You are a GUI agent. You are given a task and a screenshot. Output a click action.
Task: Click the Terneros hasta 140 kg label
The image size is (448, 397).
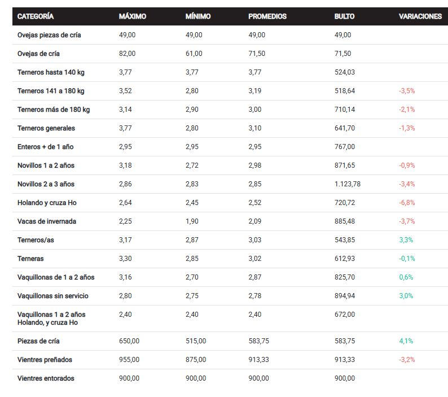coord(51,72)
